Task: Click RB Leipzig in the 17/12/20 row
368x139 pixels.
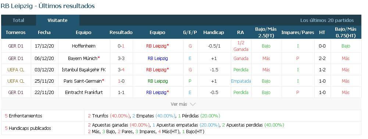Action: (x=156, y=46)
